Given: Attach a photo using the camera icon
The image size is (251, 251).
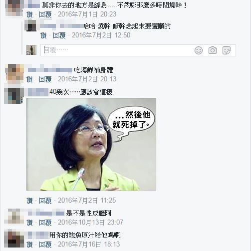Looking at the screenshot, I should [213, 50].
